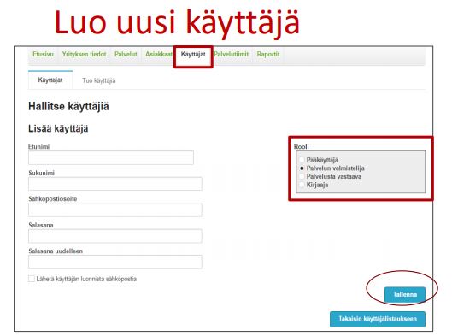Click the Tallenna button
This screenshot has height=336, width=452.
[x=405, y=294]
